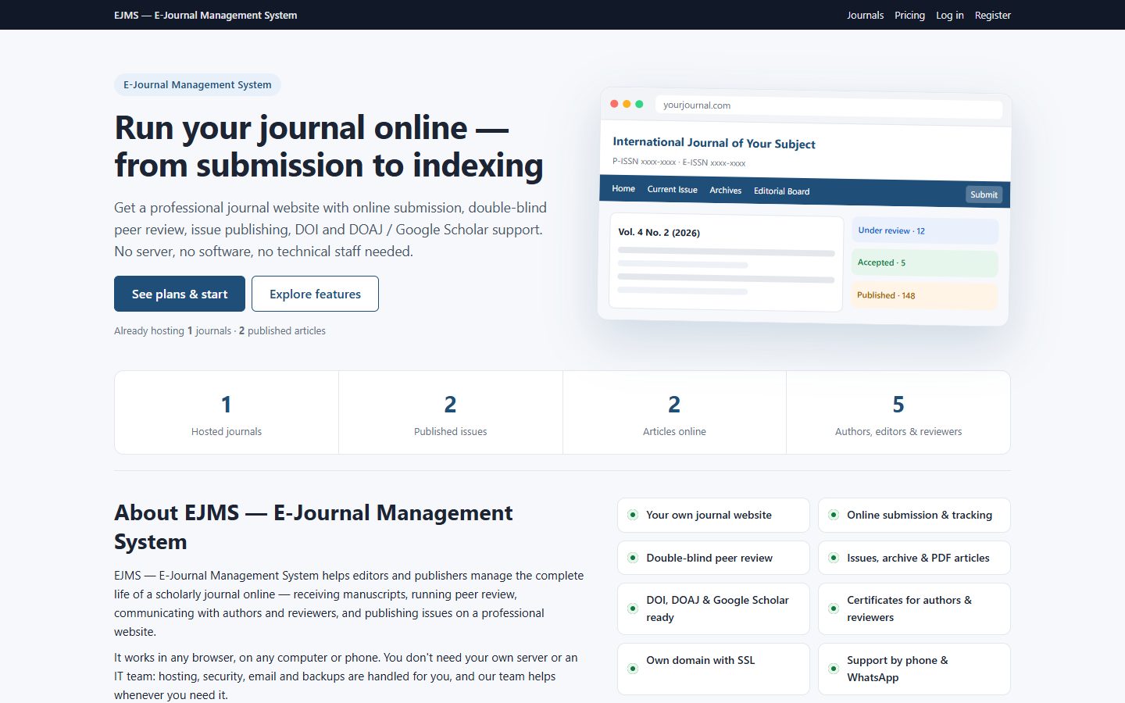
Task: Click the green bullet beside Support by phone & WhatsApp
Action: click(x=834, y=669)
